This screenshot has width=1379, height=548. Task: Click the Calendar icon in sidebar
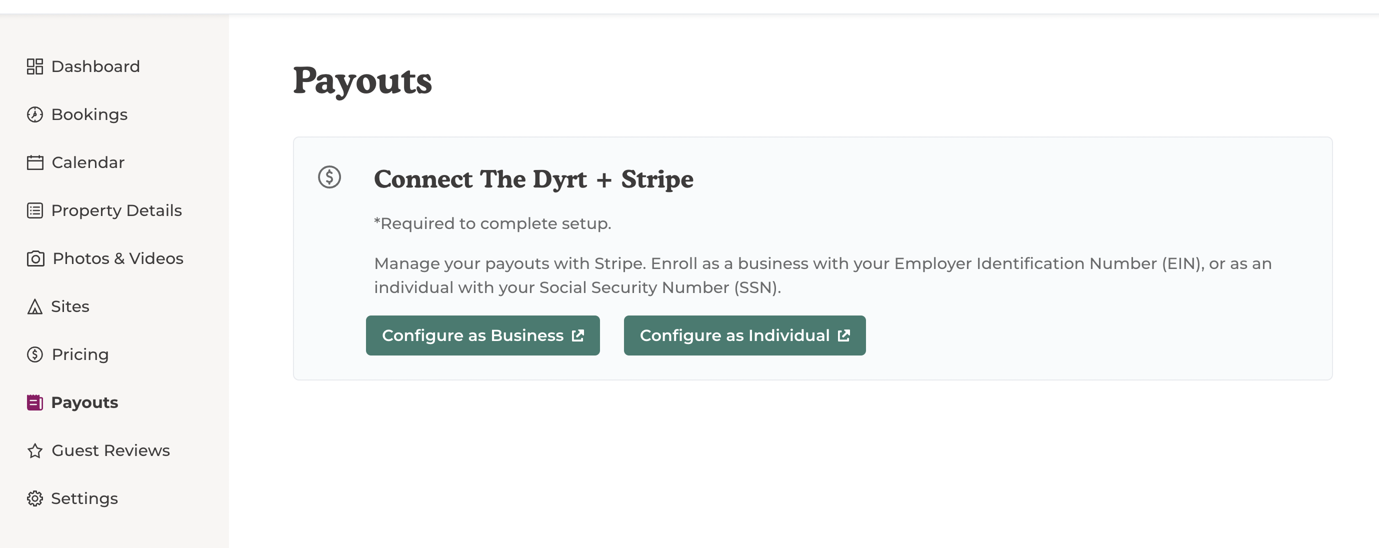click(35, 162)
